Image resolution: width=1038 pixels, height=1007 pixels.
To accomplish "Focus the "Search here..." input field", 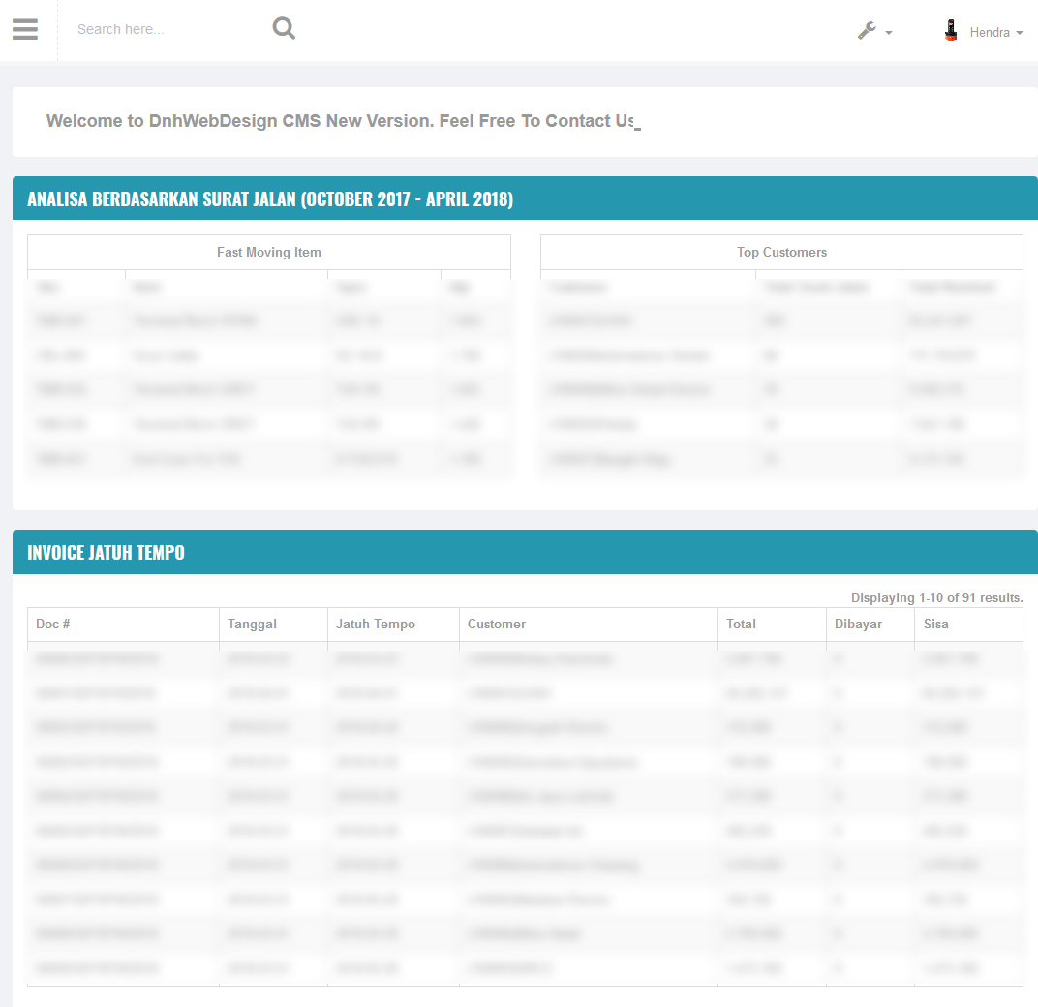I will (165, 29).
